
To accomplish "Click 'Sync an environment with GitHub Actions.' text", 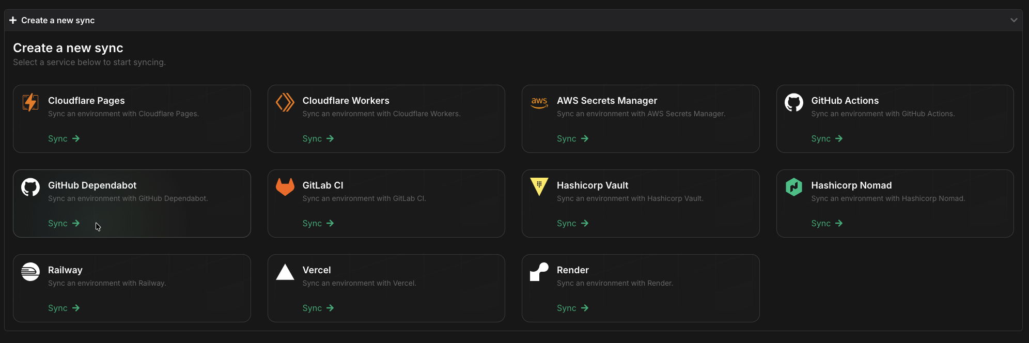I will pos(883,114).
